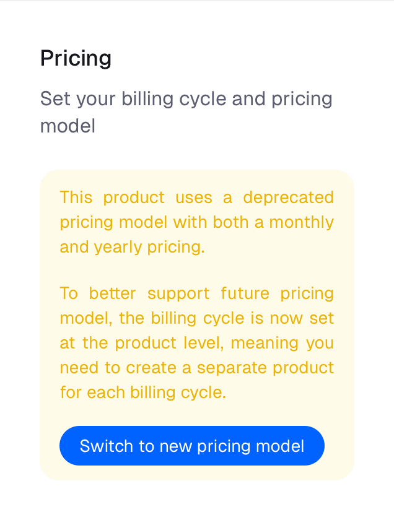Click the Switch to new pricing model button

pos(192,446)
